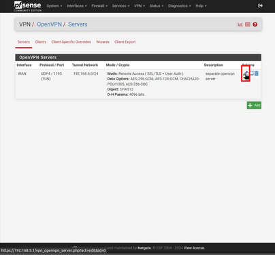The height and width of the screenshot is (255, 275).
Task: Click the green Add button
Action: click(254, 105)
